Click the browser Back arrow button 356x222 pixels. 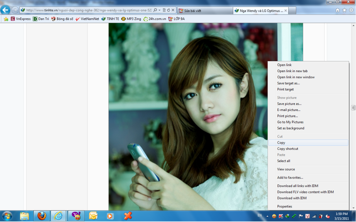[5, 10]
